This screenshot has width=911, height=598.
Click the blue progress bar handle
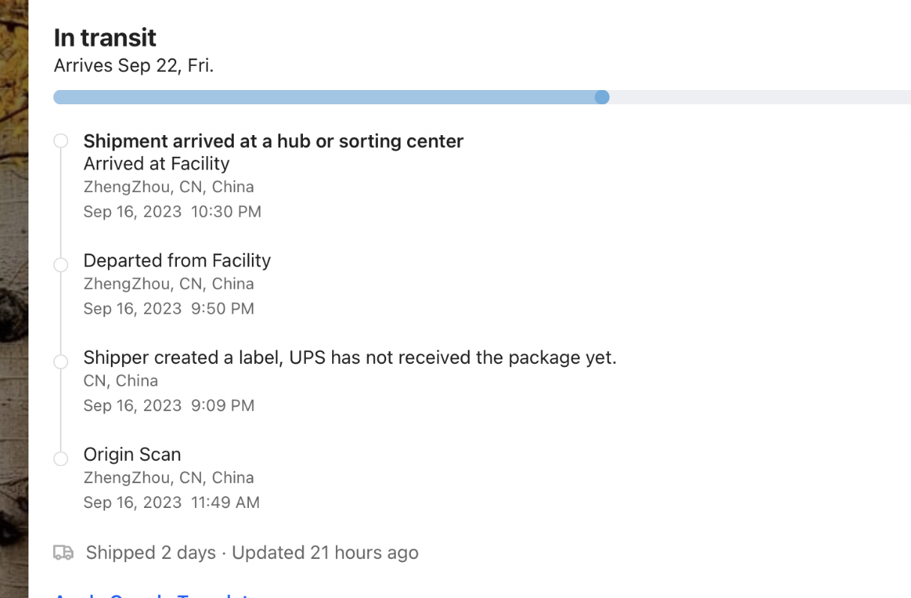click(x=601, y=98)
